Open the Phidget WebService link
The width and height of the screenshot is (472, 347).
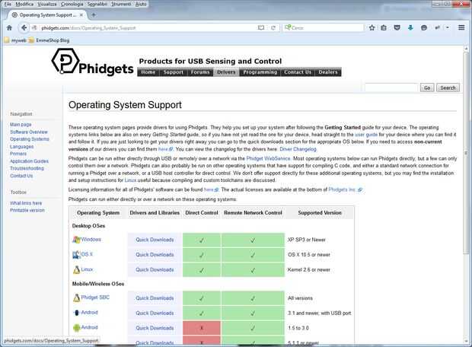pos(268,158)
